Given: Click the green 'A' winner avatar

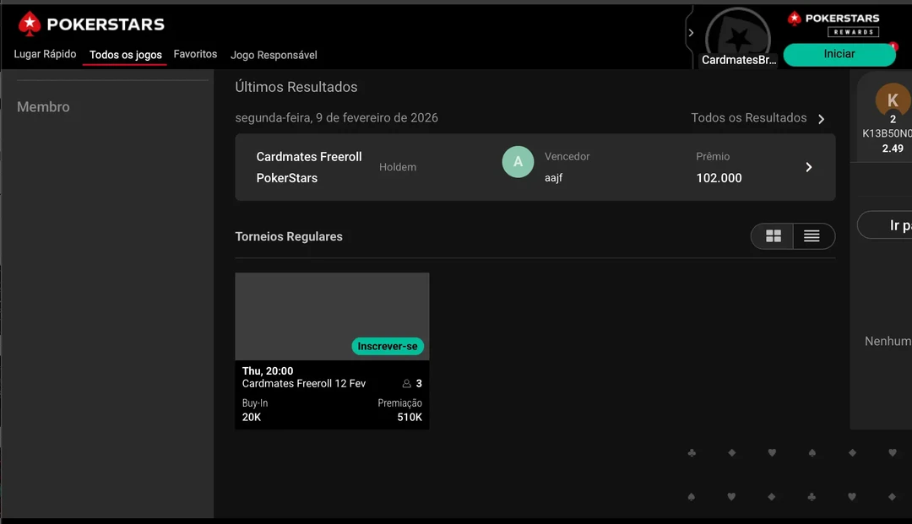Looking at the screenshot, I should [518, 162].
